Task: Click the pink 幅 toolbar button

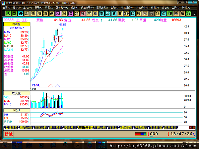Action: coord(83,13)
